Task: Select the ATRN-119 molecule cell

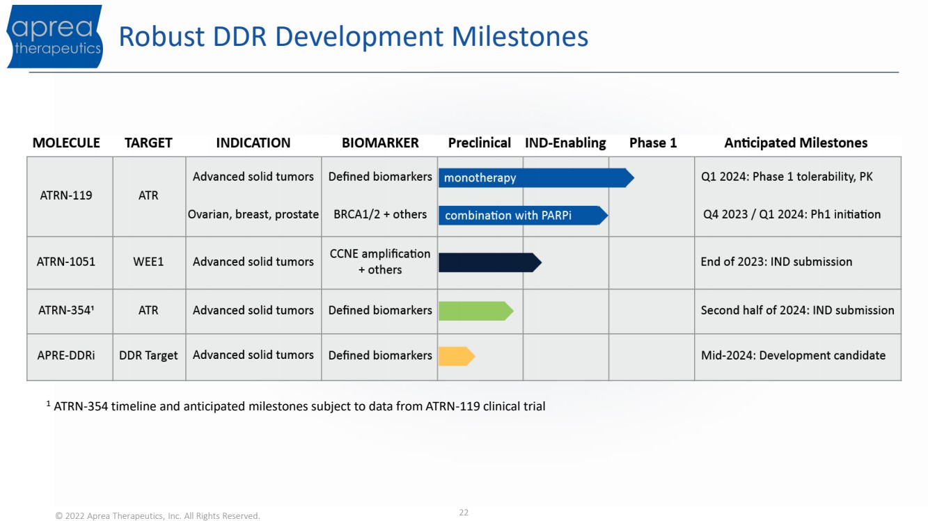Action: [66, 195]
